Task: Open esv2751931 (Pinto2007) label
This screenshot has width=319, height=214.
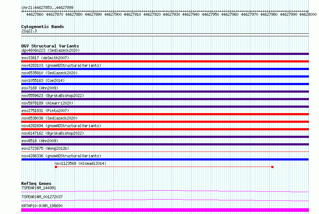Action: pos(45,111)
